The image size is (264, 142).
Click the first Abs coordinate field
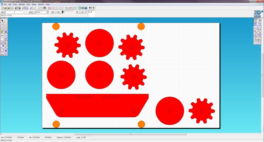point(10,12)
